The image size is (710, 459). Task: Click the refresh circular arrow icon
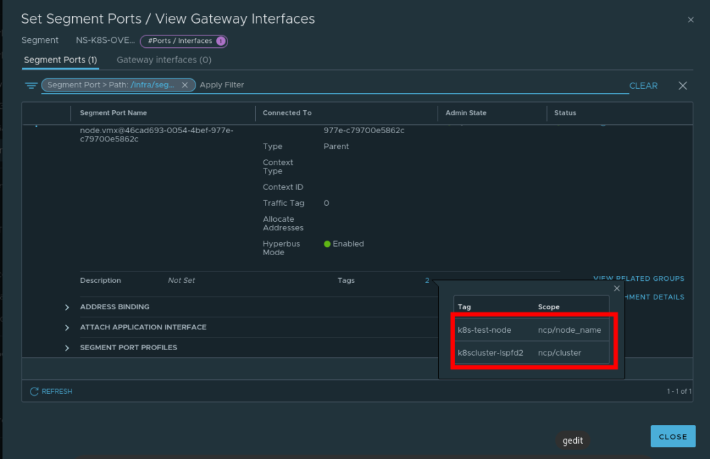pos(34,391)
